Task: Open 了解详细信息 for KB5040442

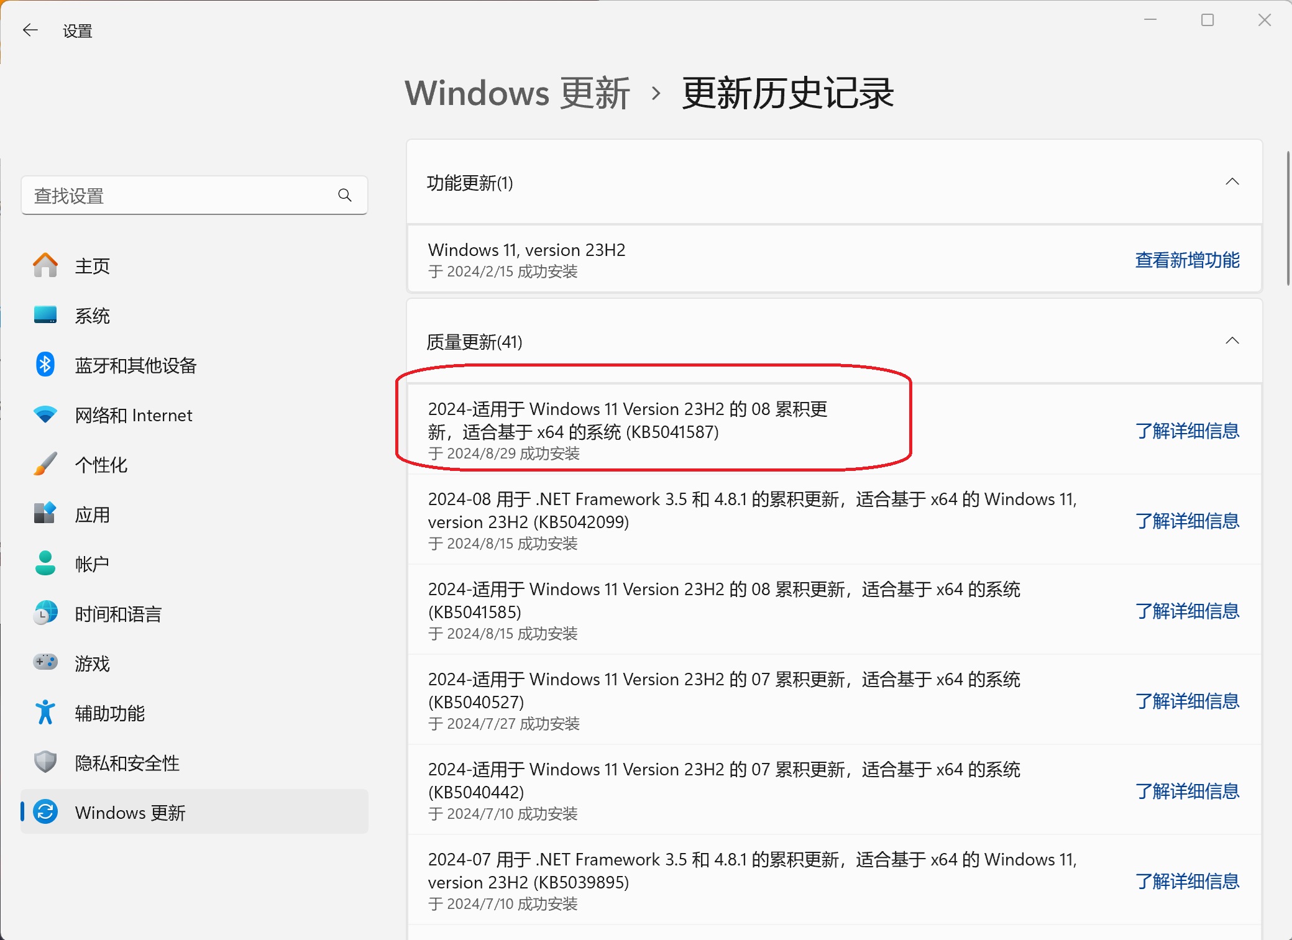Action: click(x=1187, y=791)
